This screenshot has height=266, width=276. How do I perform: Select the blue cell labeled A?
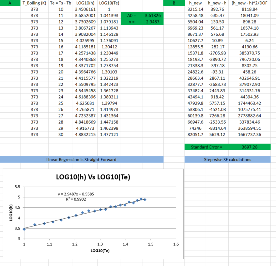coord(10,3)
